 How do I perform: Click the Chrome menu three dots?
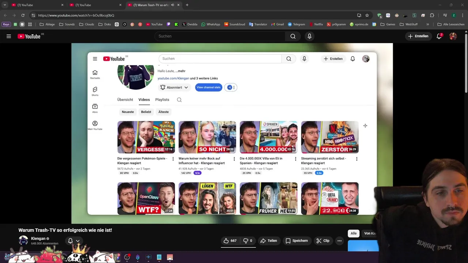pos(462,15)
